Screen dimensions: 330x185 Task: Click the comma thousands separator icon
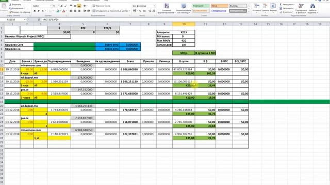[x=144, y=11]
